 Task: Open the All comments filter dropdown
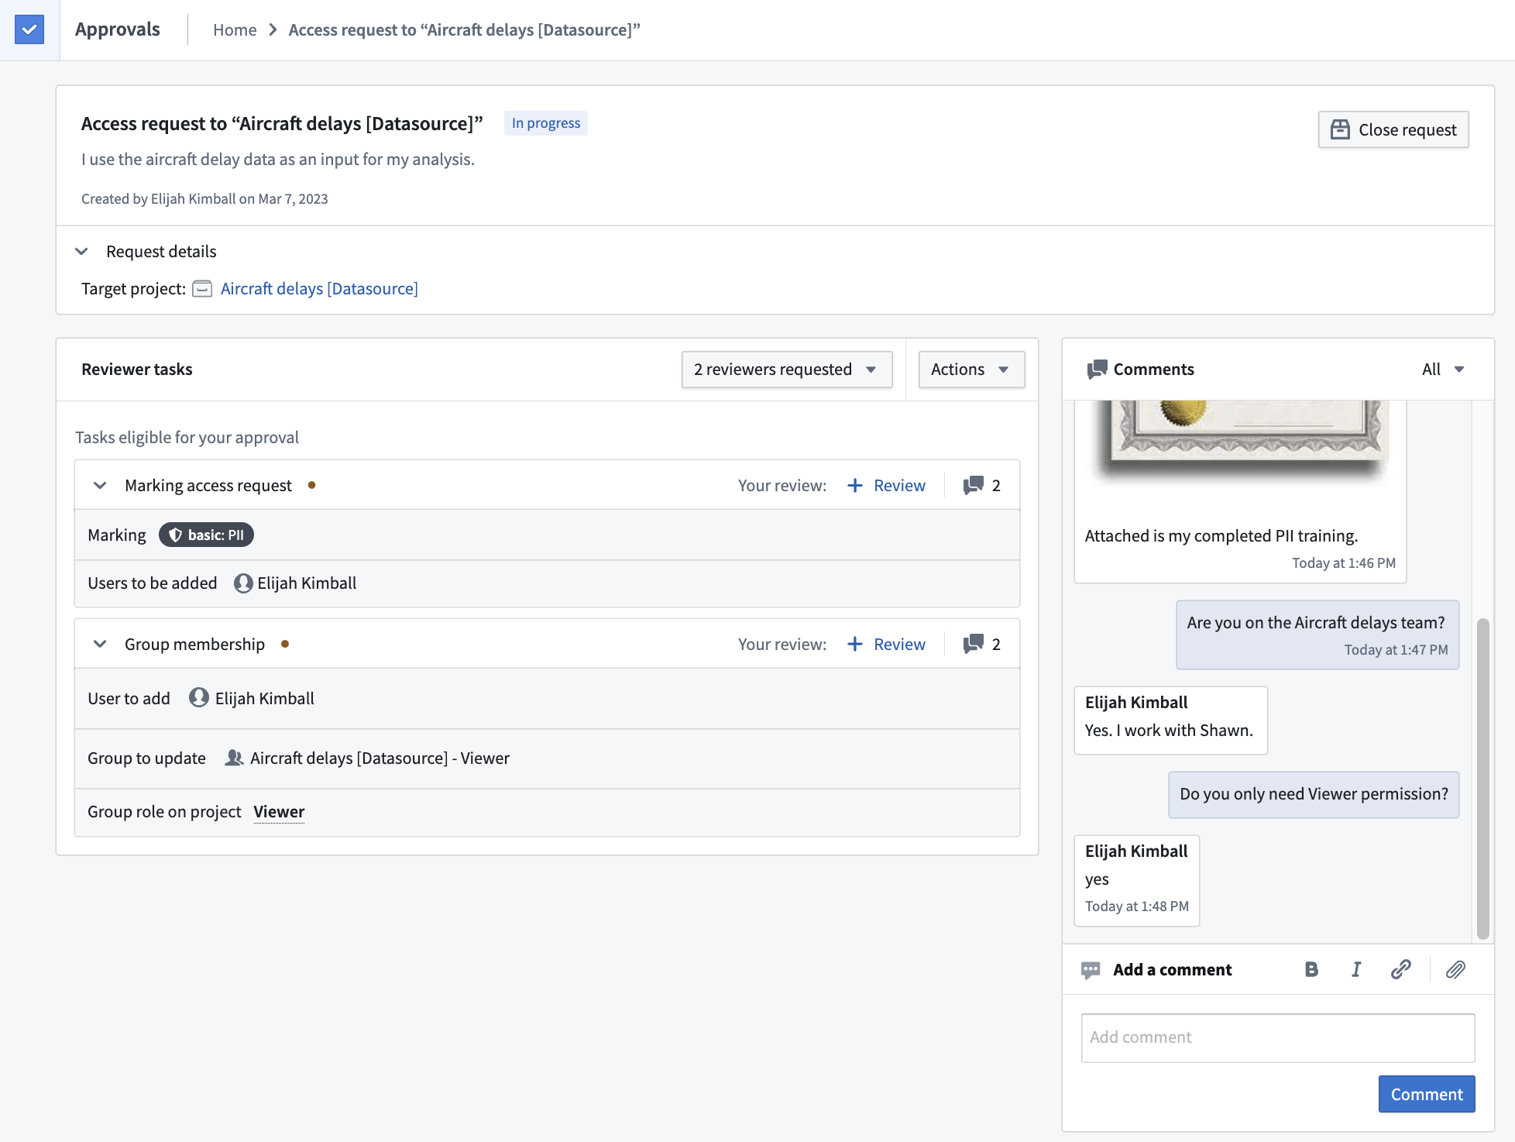[x=1443, y=370]
